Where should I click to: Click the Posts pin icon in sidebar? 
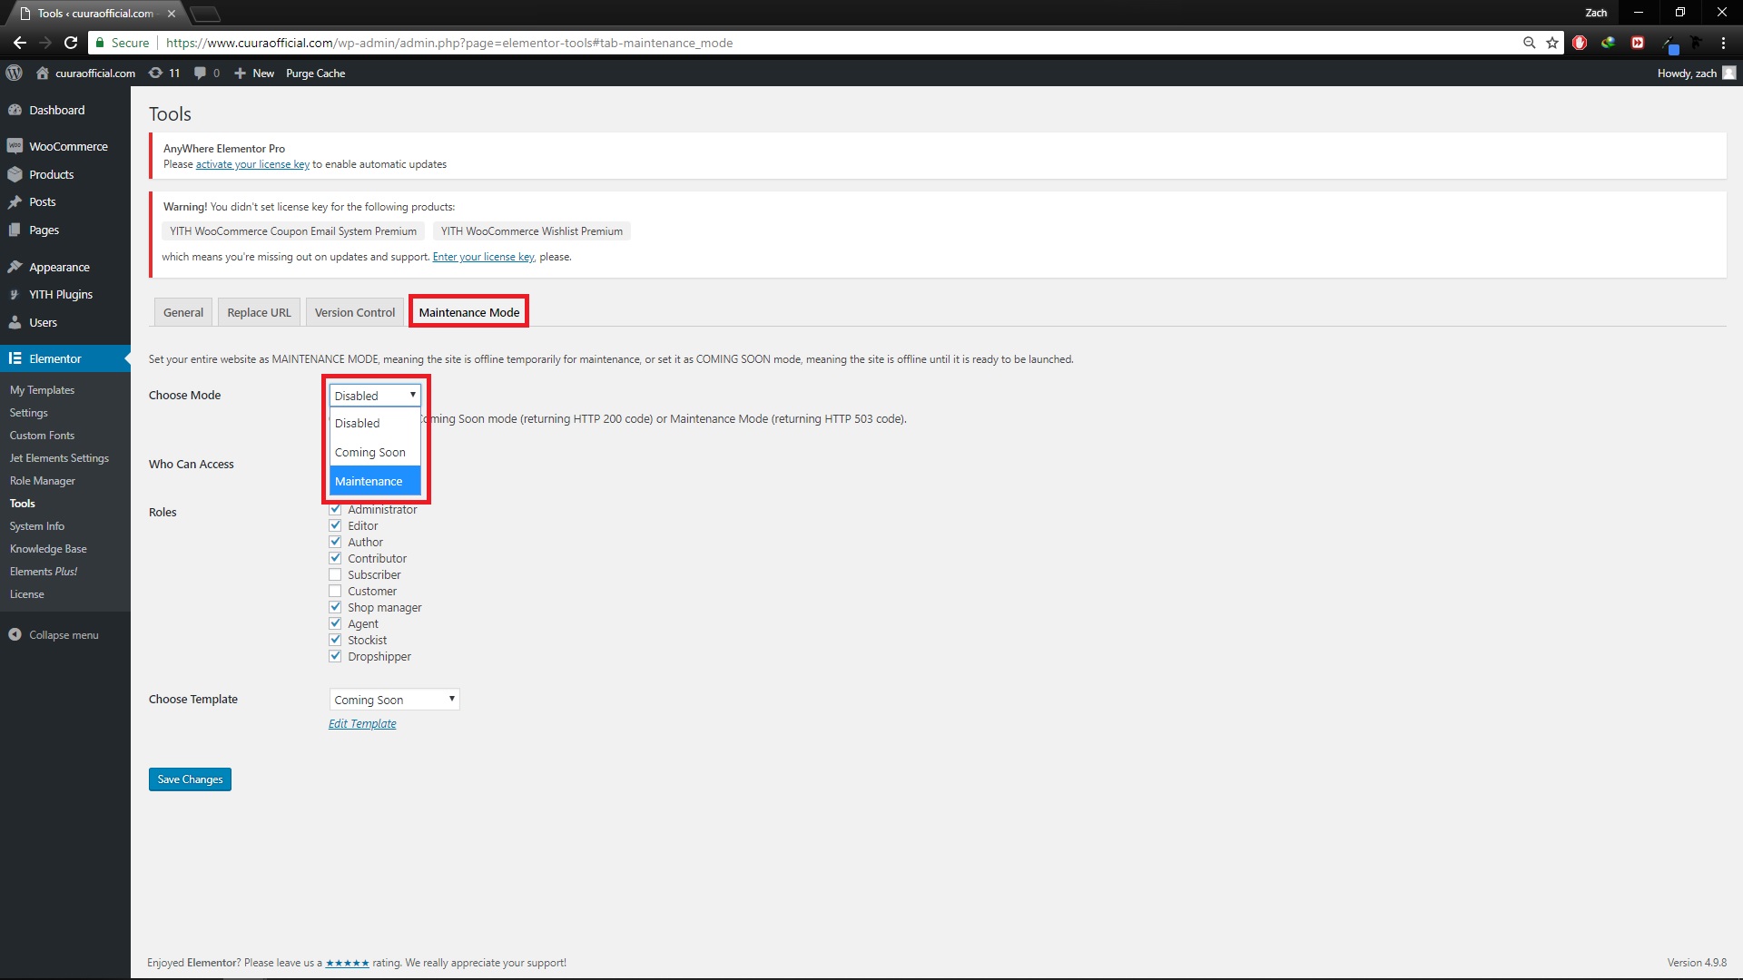15,202
